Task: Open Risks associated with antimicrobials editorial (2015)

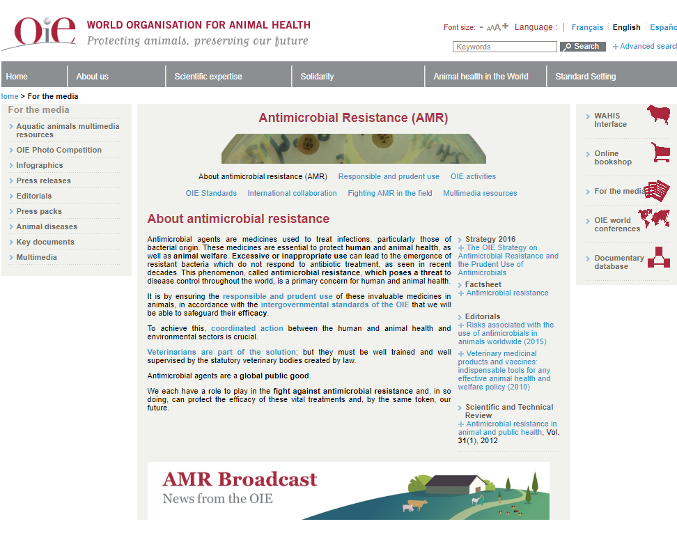Action: (506, 333)
